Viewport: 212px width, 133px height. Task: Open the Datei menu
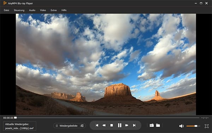click(x=6, y=10)
